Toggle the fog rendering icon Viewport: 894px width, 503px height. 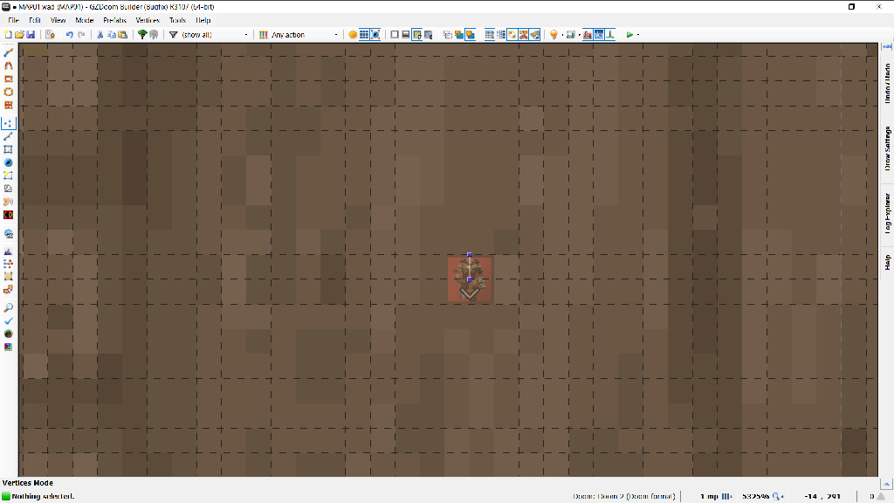coord(588,35)
